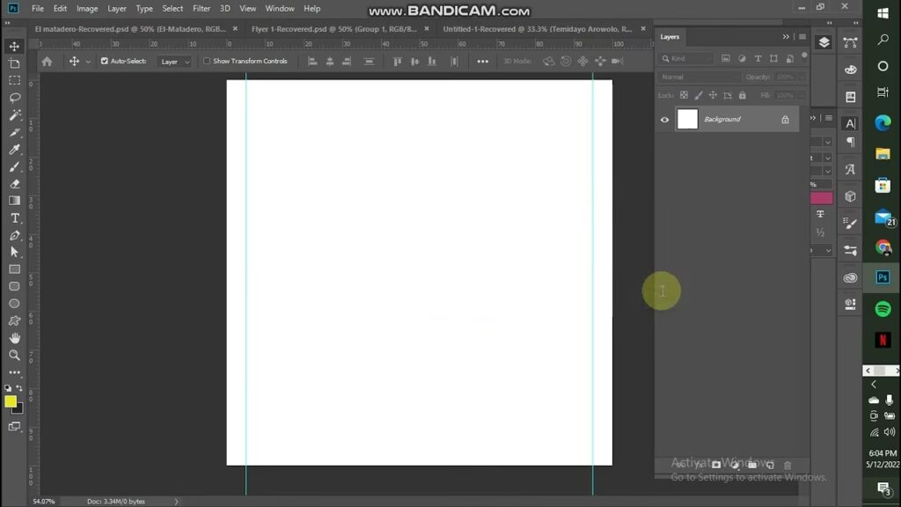
Task: Click the three-dots align options button
Action: [482, 62]
